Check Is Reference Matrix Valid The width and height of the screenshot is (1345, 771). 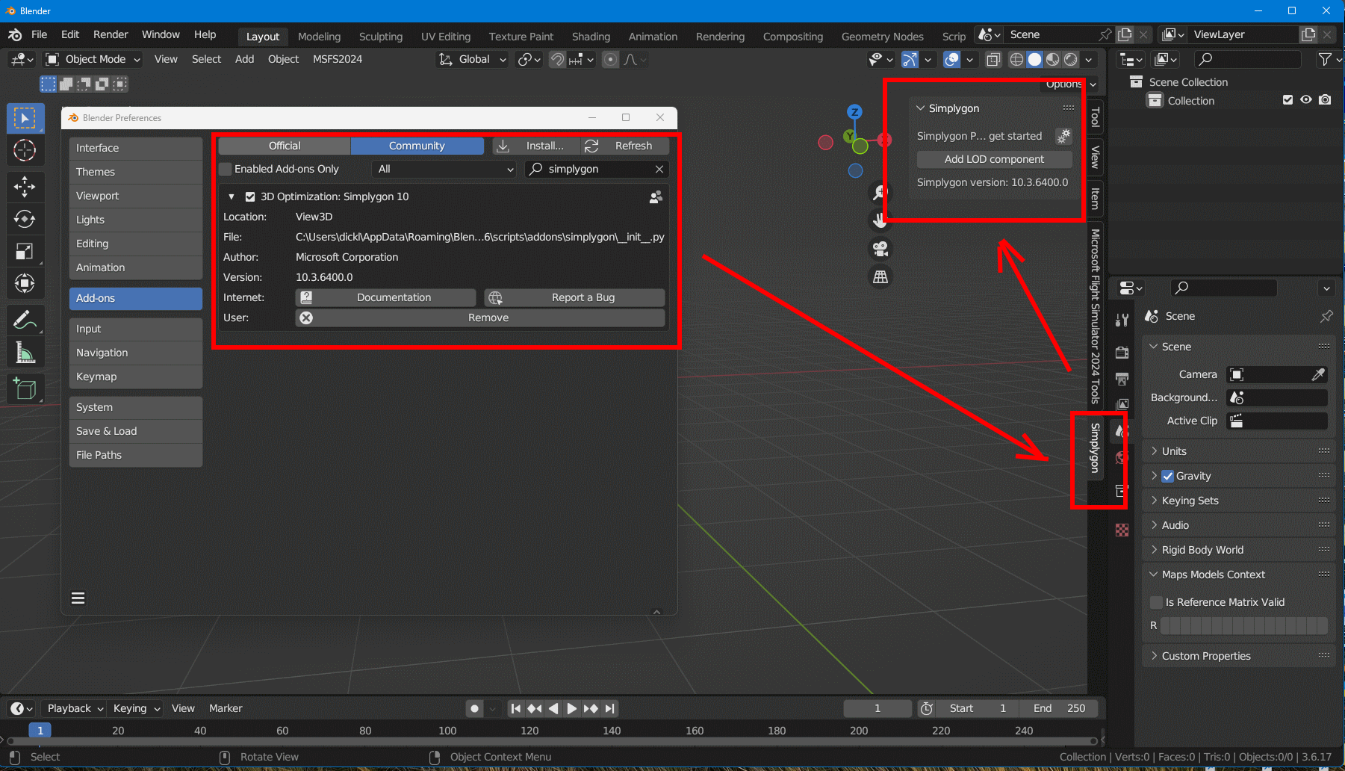pyautogui.click(x=1156, y=602)
